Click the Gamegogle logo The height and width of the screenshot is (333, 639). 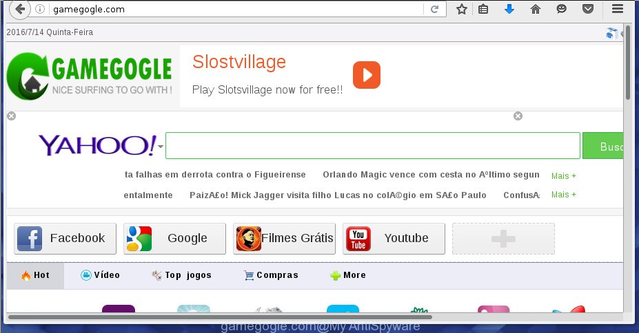pos(89,76)
